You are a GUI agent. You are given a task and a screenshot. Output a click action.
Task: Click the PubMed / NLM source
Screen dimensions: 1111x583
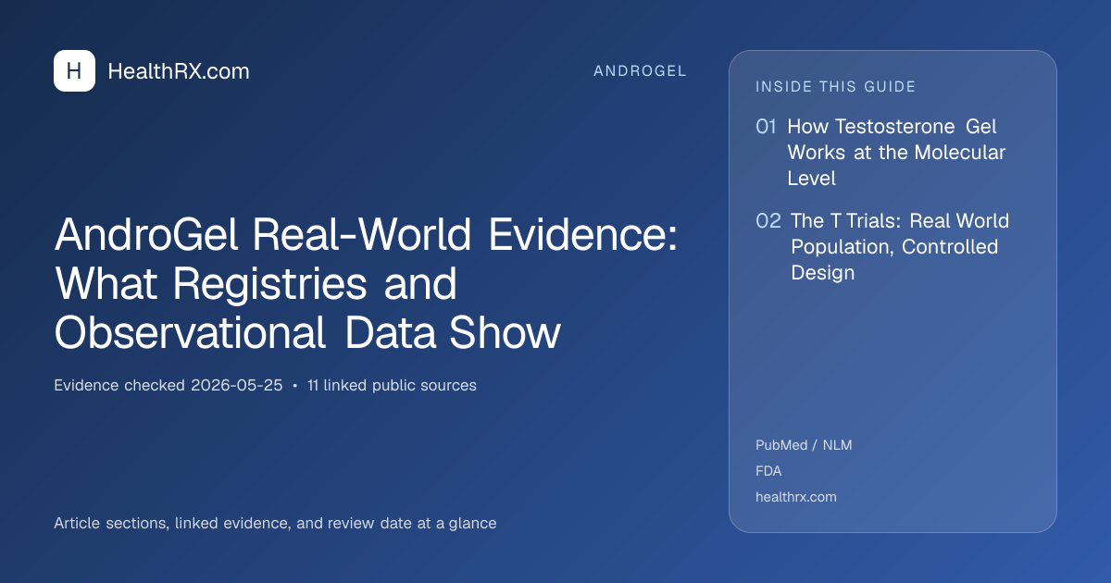click(x=804, y=445)
